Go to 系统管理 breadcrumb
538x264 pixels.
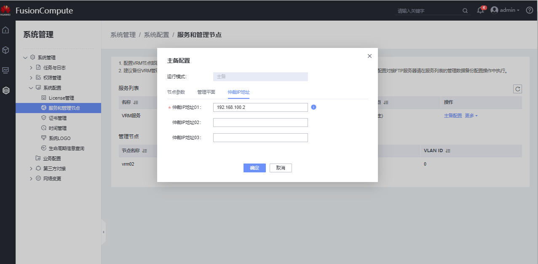(x=123, y=35)
